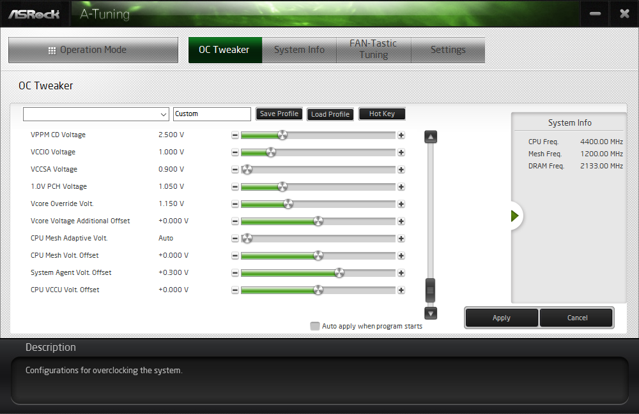The image size is (639, 414).
Task: Decrease CPU VCCU Volt. Offset minus button
Action: [x=235, y=290]
